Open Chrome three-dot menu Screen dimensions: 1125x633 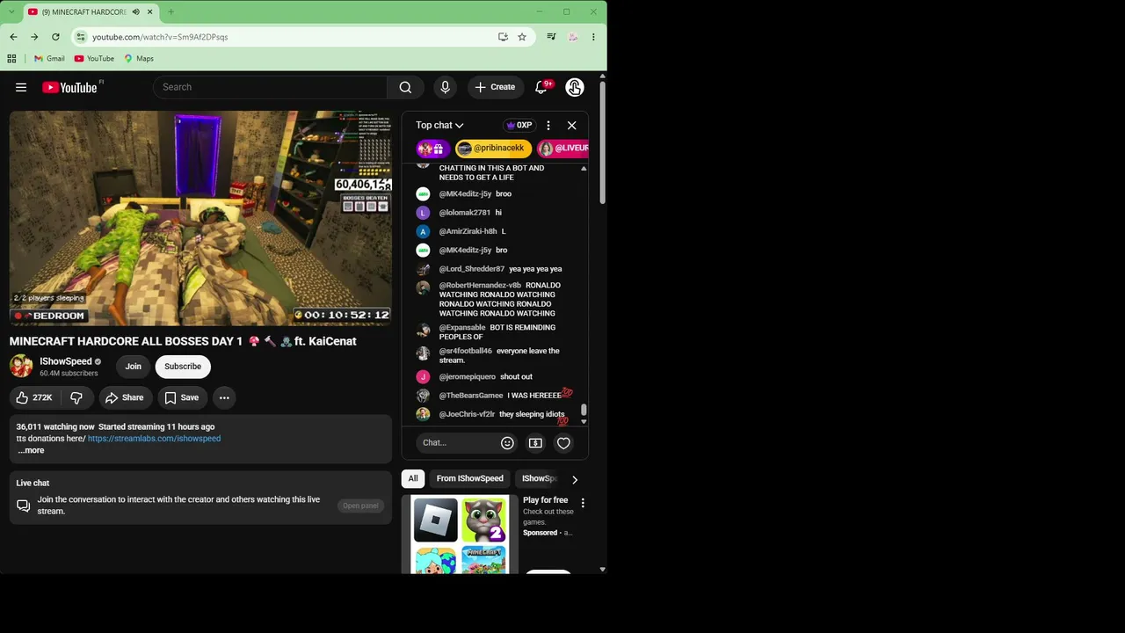(593, 37)
